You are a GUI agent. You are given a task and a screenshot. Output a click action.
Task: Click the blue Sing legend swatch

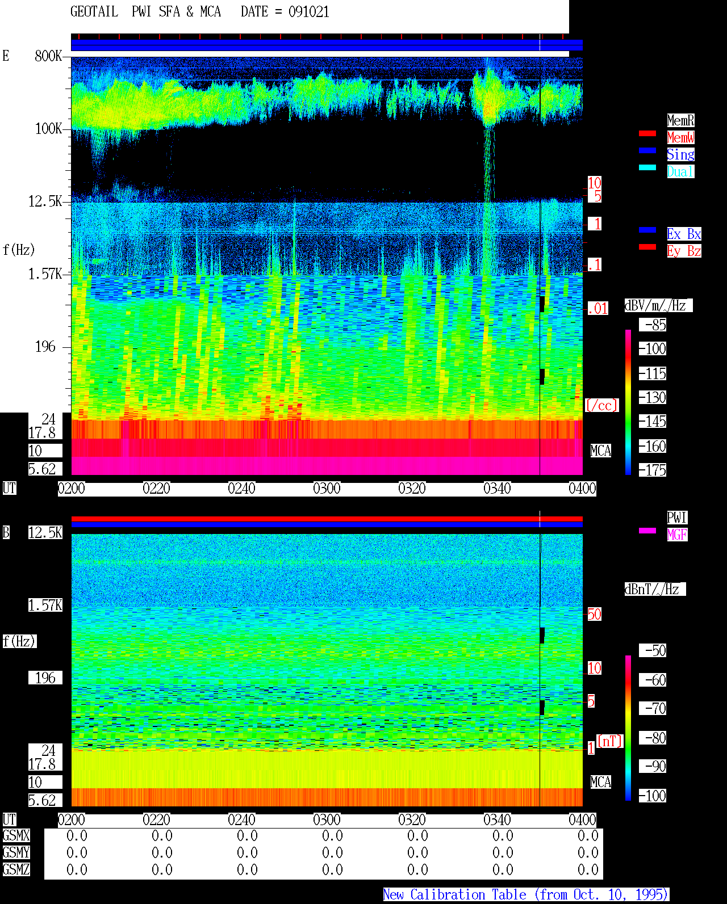647,150
